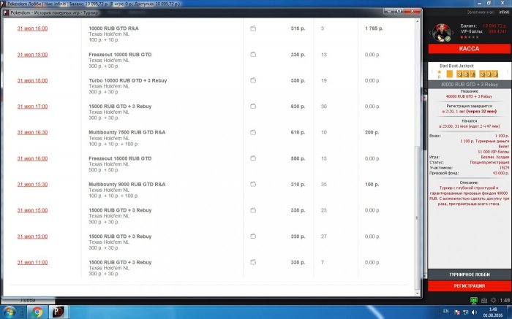Viewport: 512px width, 319px height.
Task: Click the Лобби tab at window bottom
Action: [28, 301]
